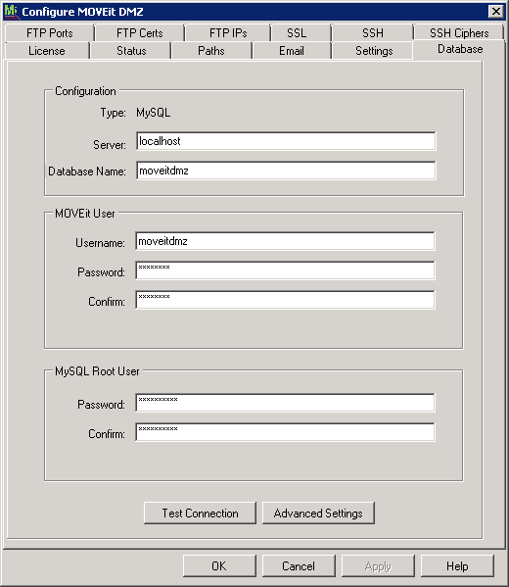Switch to the Settings tab
The image size is (509, 587).
(x=374, y=51)
